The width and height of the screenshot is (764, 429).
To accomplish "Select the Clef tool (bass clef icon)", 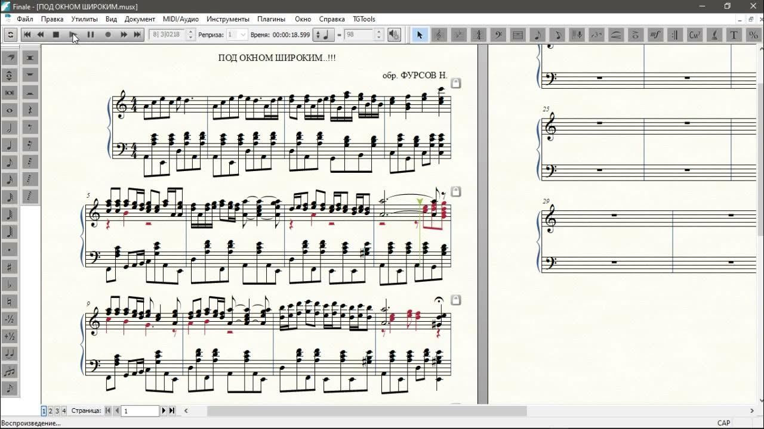I will 498,35.
